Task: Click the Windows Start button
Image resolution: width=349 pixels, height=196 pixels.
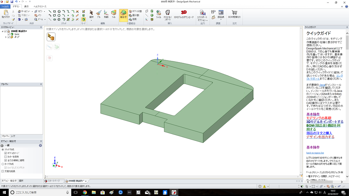Action: [4, 193]
